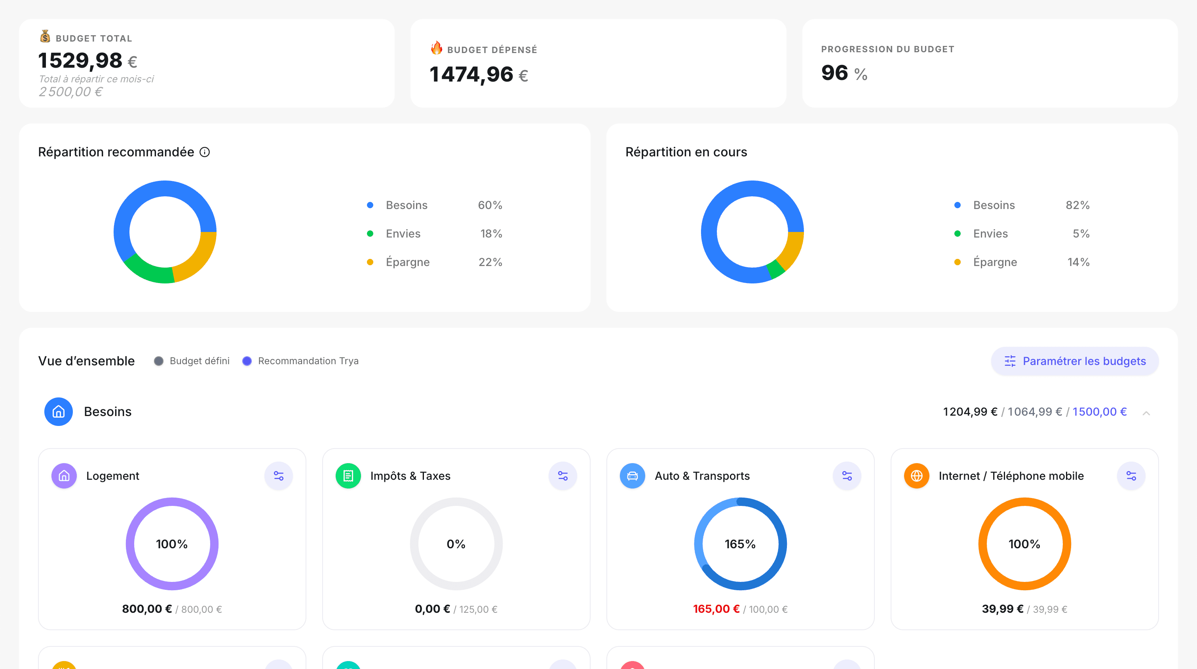Click the red 165,00 € amount
1197x669 pixels.
tap(716, 609)
